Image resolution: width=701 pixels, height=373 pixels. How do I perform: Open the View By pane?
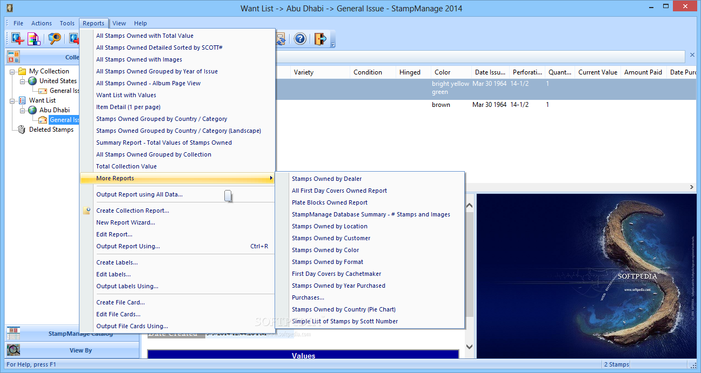(72, 350)
